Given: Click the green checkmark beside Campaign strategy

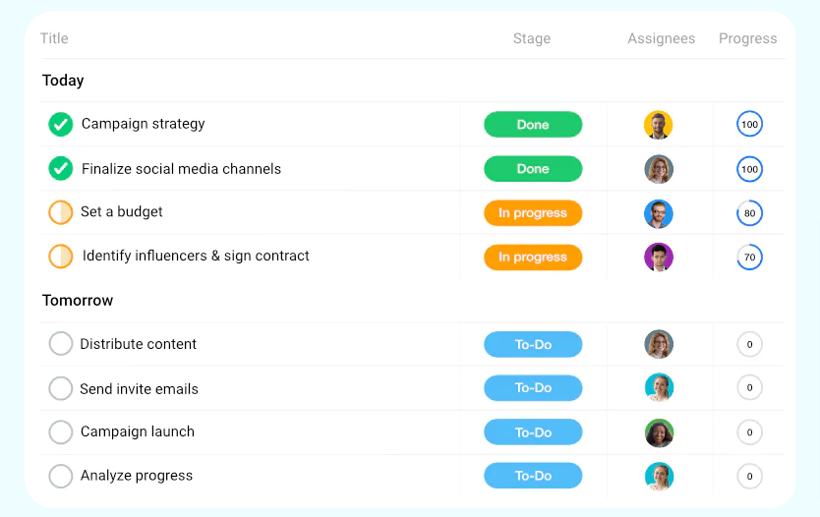Looking at the screenshot, I should [x=61, y=125].
